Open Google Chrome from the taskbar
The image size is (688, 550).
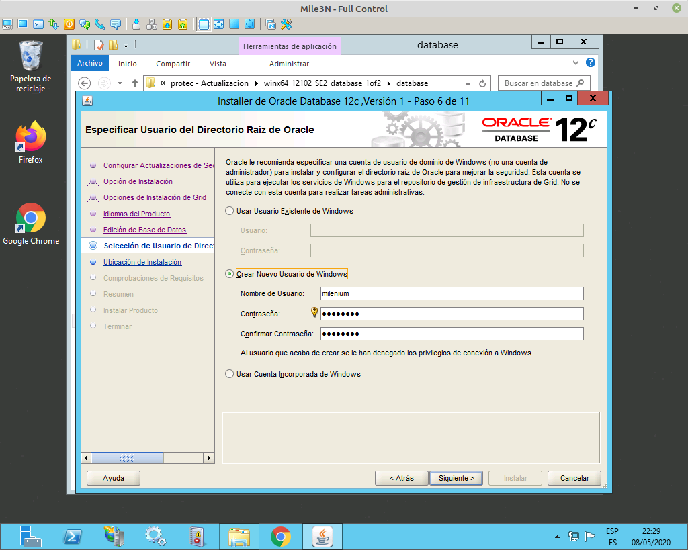pyautogui.click(x=281, y=536)
